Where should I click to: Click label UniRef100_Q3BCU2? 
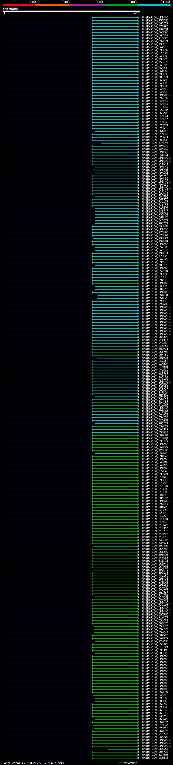155,50
